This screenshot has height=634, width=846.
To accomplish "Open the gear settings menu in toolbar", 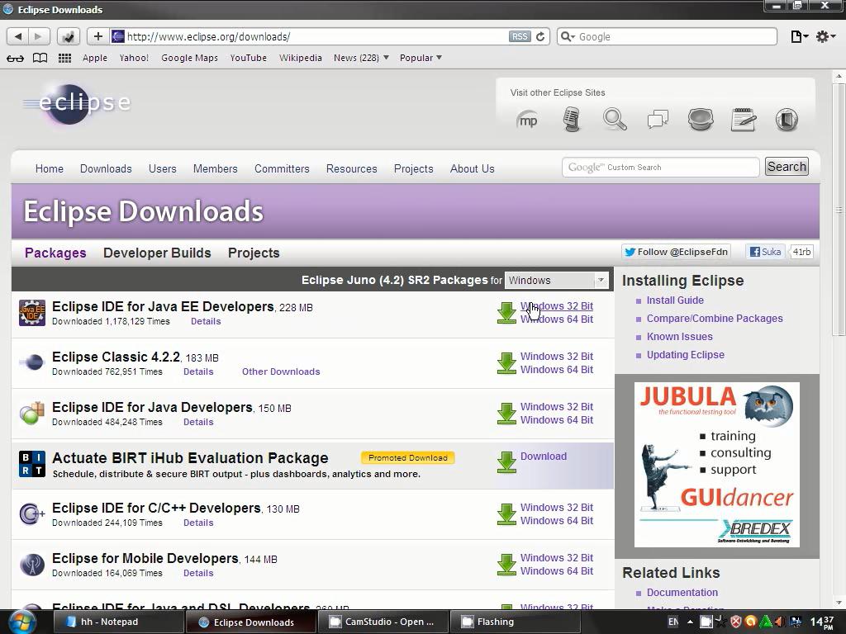I will tap(825, 36).
